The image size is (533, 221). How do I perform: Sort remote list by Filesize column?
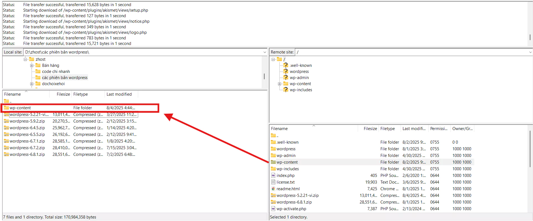[368, 129]
